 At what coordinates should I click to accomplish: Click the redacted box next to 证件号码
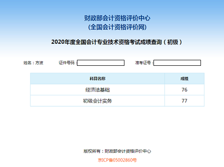click(x=100, y=63)
